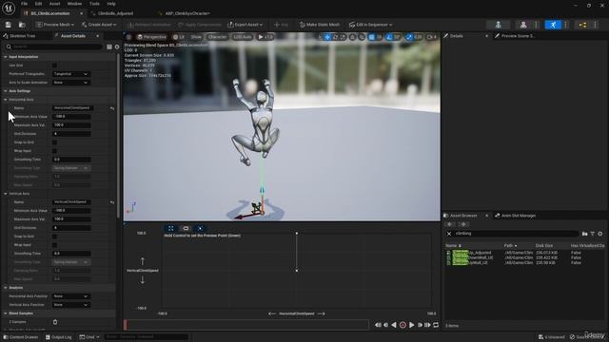Enable Horizontal Axis Wrap Input checkbox
The height and width of the screenshot is (342, 609).
pyautogui.click(x=54, y=151)
